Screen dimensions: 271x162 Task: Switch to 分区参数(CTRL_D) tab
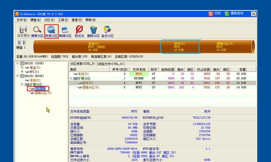click(x=82, y=64)
